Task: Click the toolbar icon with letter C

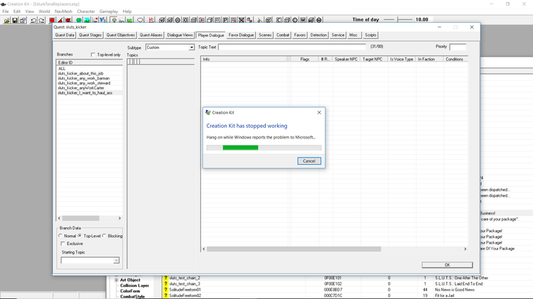Action: [x=279, y=21]
